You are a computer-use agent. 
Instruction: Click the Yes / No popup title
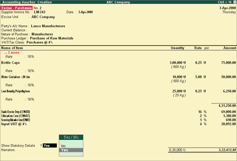tap(71, 137)
